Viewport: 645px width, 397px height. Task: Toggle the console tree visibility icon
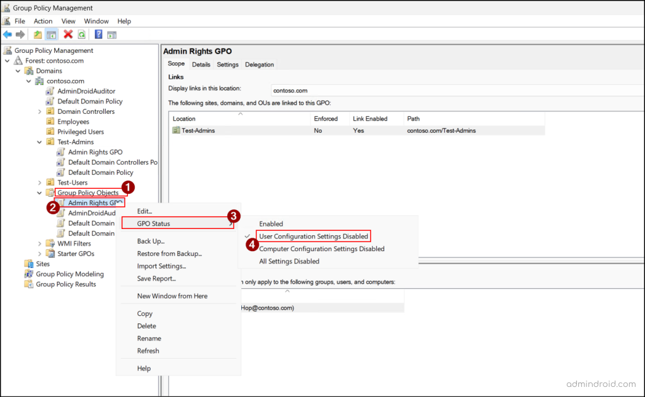coord(52,35)
